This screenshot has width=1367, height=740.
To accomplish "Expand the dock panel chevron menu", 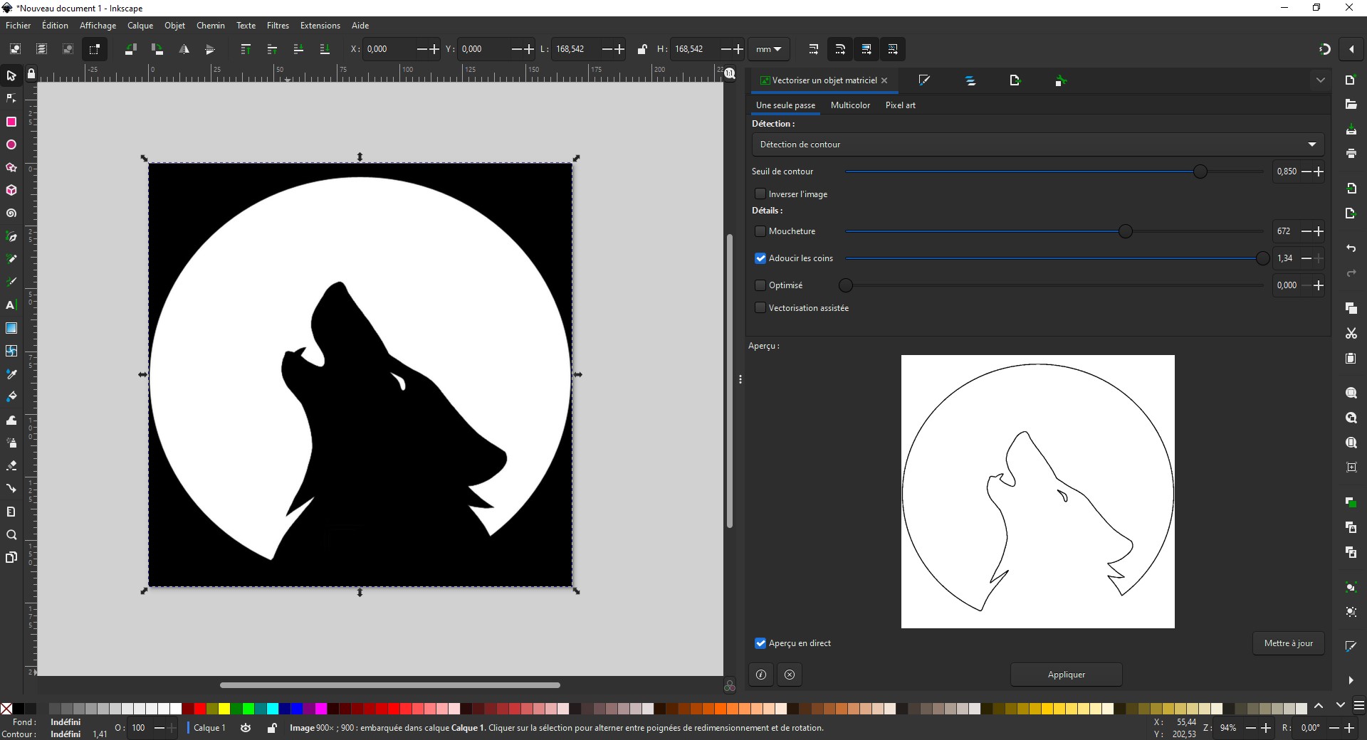I will click(1320, 80).
